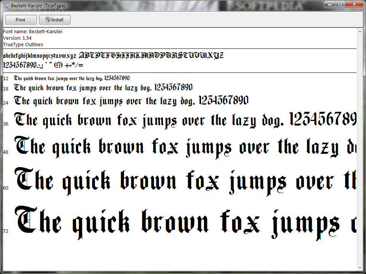Click the lowercase and uppercase alphabet sample line
This screenshot has height=274, width=366.
tap(113, 56)
